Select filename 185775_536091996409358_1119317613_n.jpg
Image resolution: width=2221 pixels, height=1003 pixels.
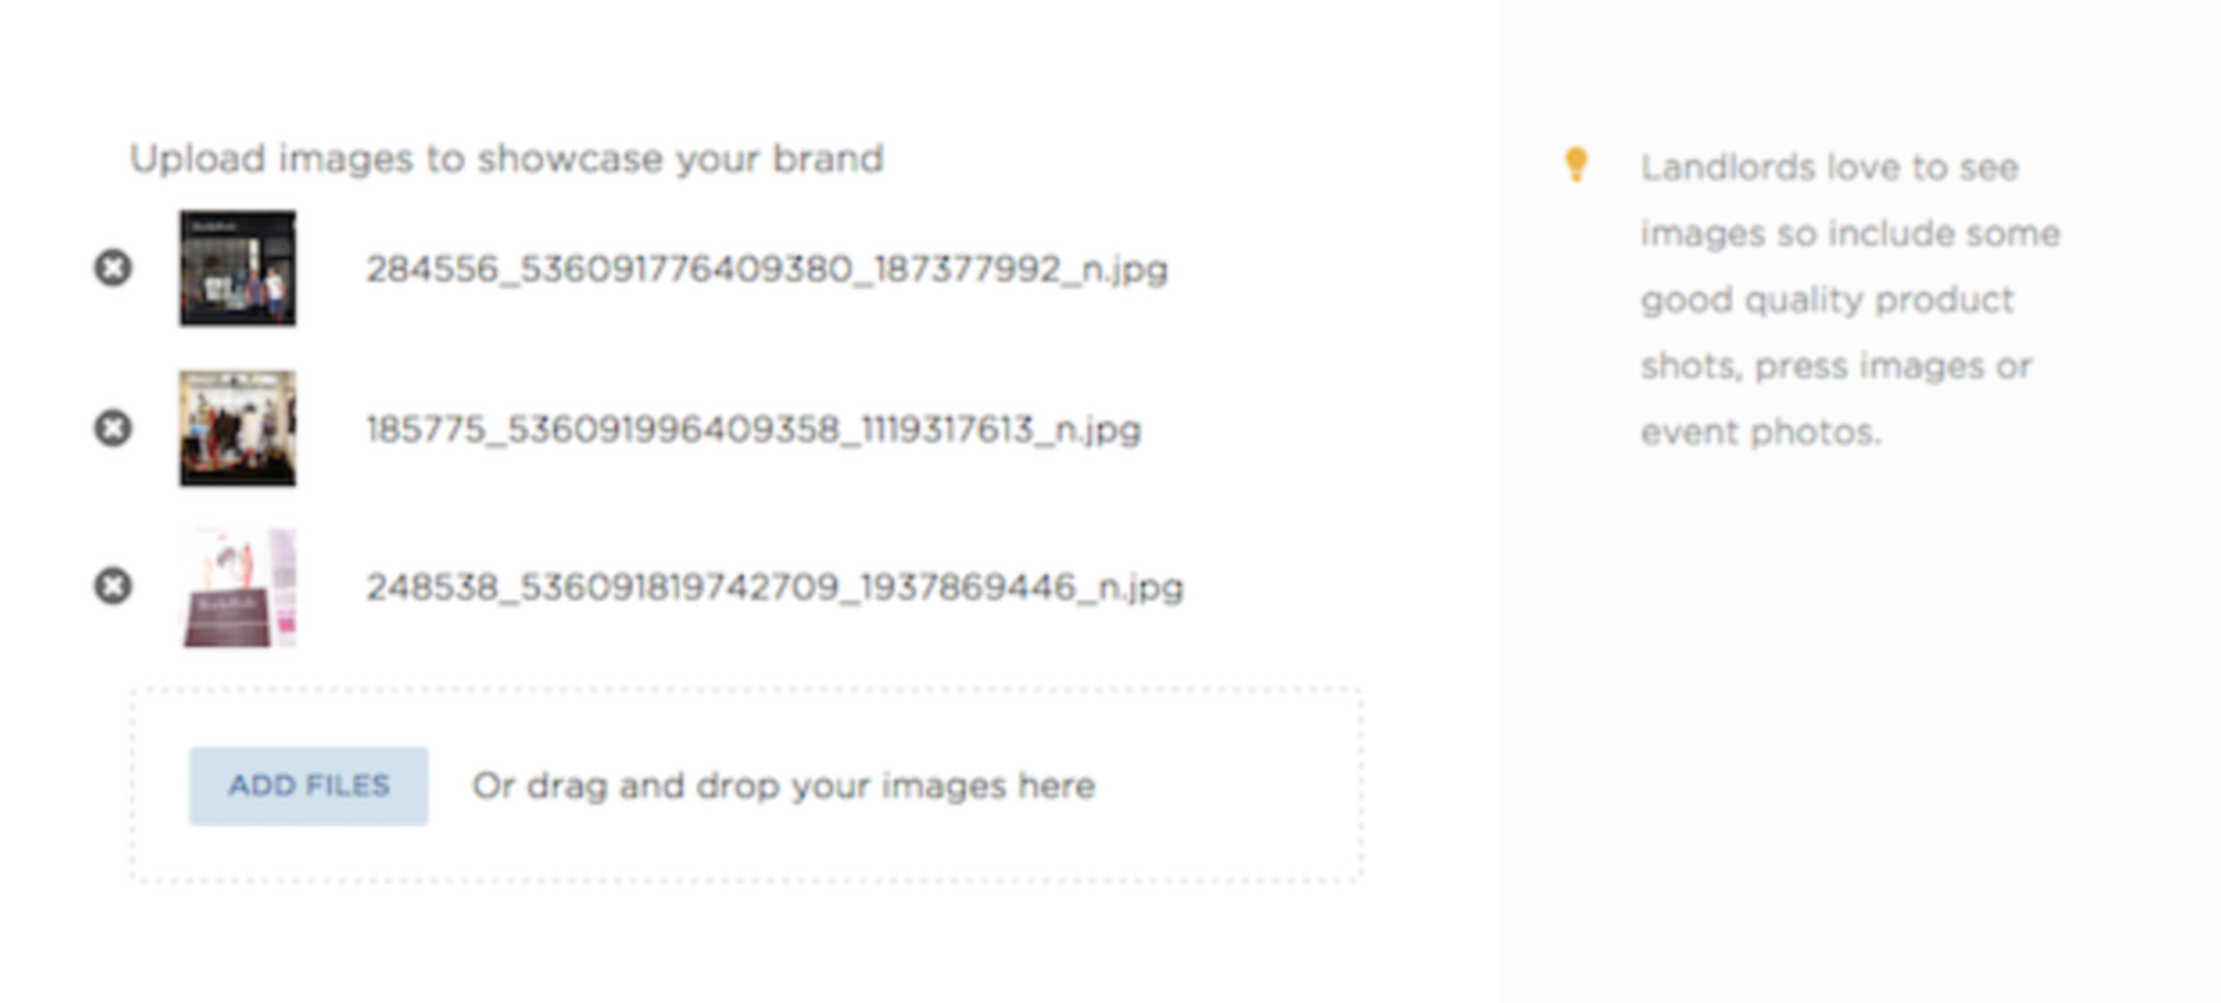click(754, 429)
